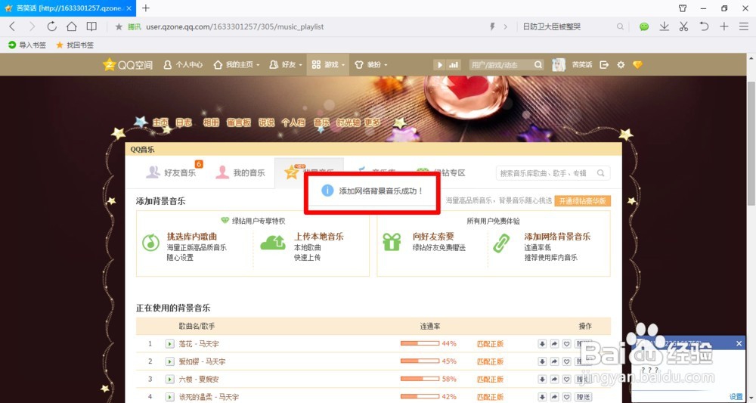Play the song 该死的温柔 - 马天宇
Screen dimensions: 756x403
[x=169, y=397]
